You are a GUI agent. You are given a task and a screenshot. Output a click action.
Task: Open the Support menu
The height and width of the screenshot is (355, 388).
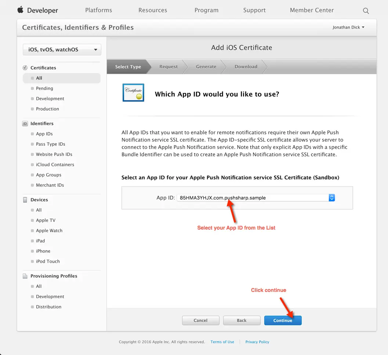click(254, 10)
